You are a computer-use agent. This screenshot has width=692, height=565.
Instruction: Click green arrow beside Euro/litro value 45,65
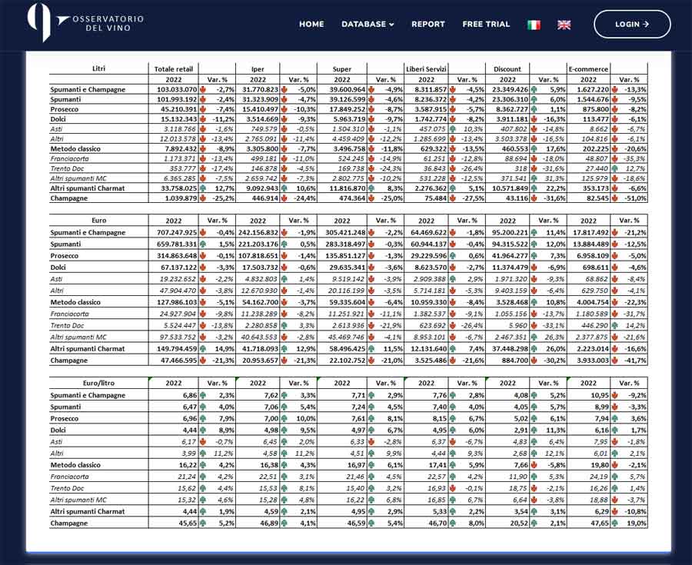[x=203, y=523]
